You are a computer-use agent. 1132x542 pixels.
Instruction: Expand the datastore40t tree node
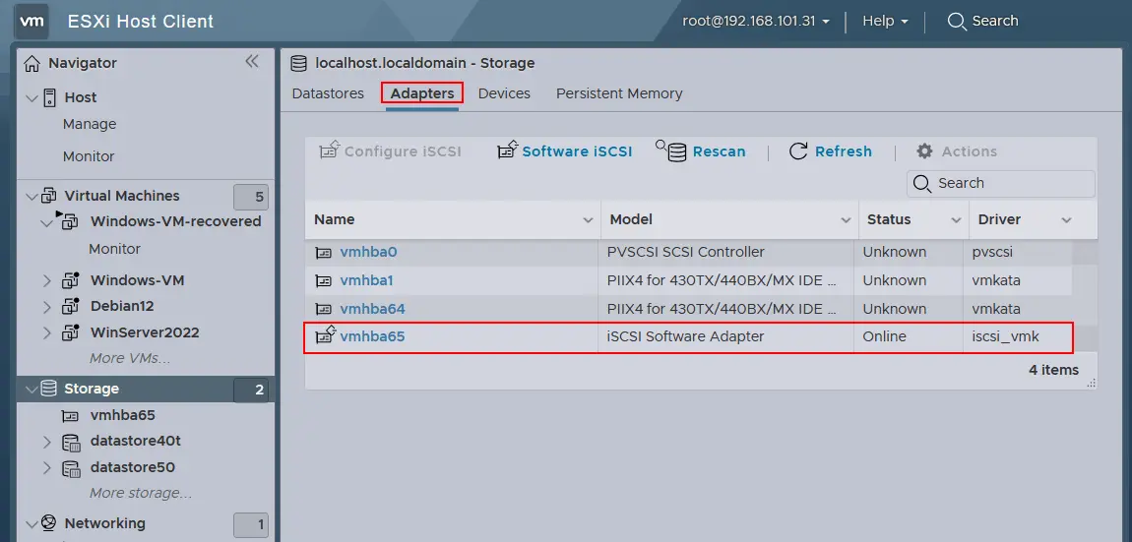coord(47,442)
